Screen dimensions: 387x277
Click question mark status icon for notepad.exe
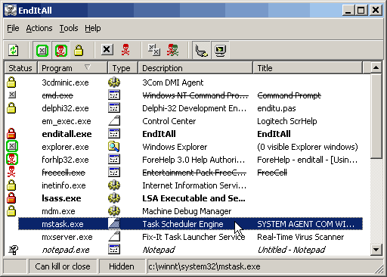pos(13,250)
